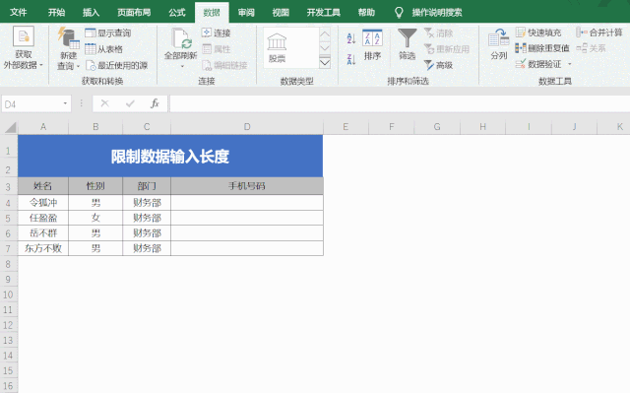Click 显示查询 (Show Queries)

pyautogui.click(x=108, y=33)
